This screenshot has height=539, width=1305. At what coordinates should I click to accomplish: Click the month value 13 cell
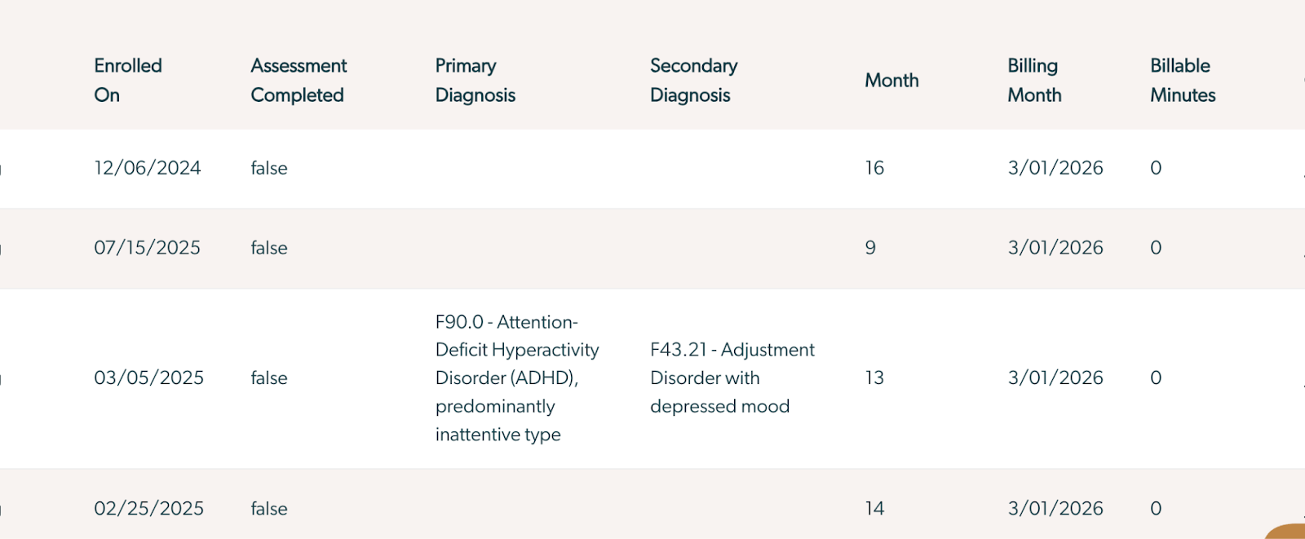pyautogui.click(x=874, y=378)
